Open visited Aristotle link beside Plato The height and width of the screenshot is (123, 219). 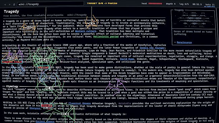click(73, 59)
